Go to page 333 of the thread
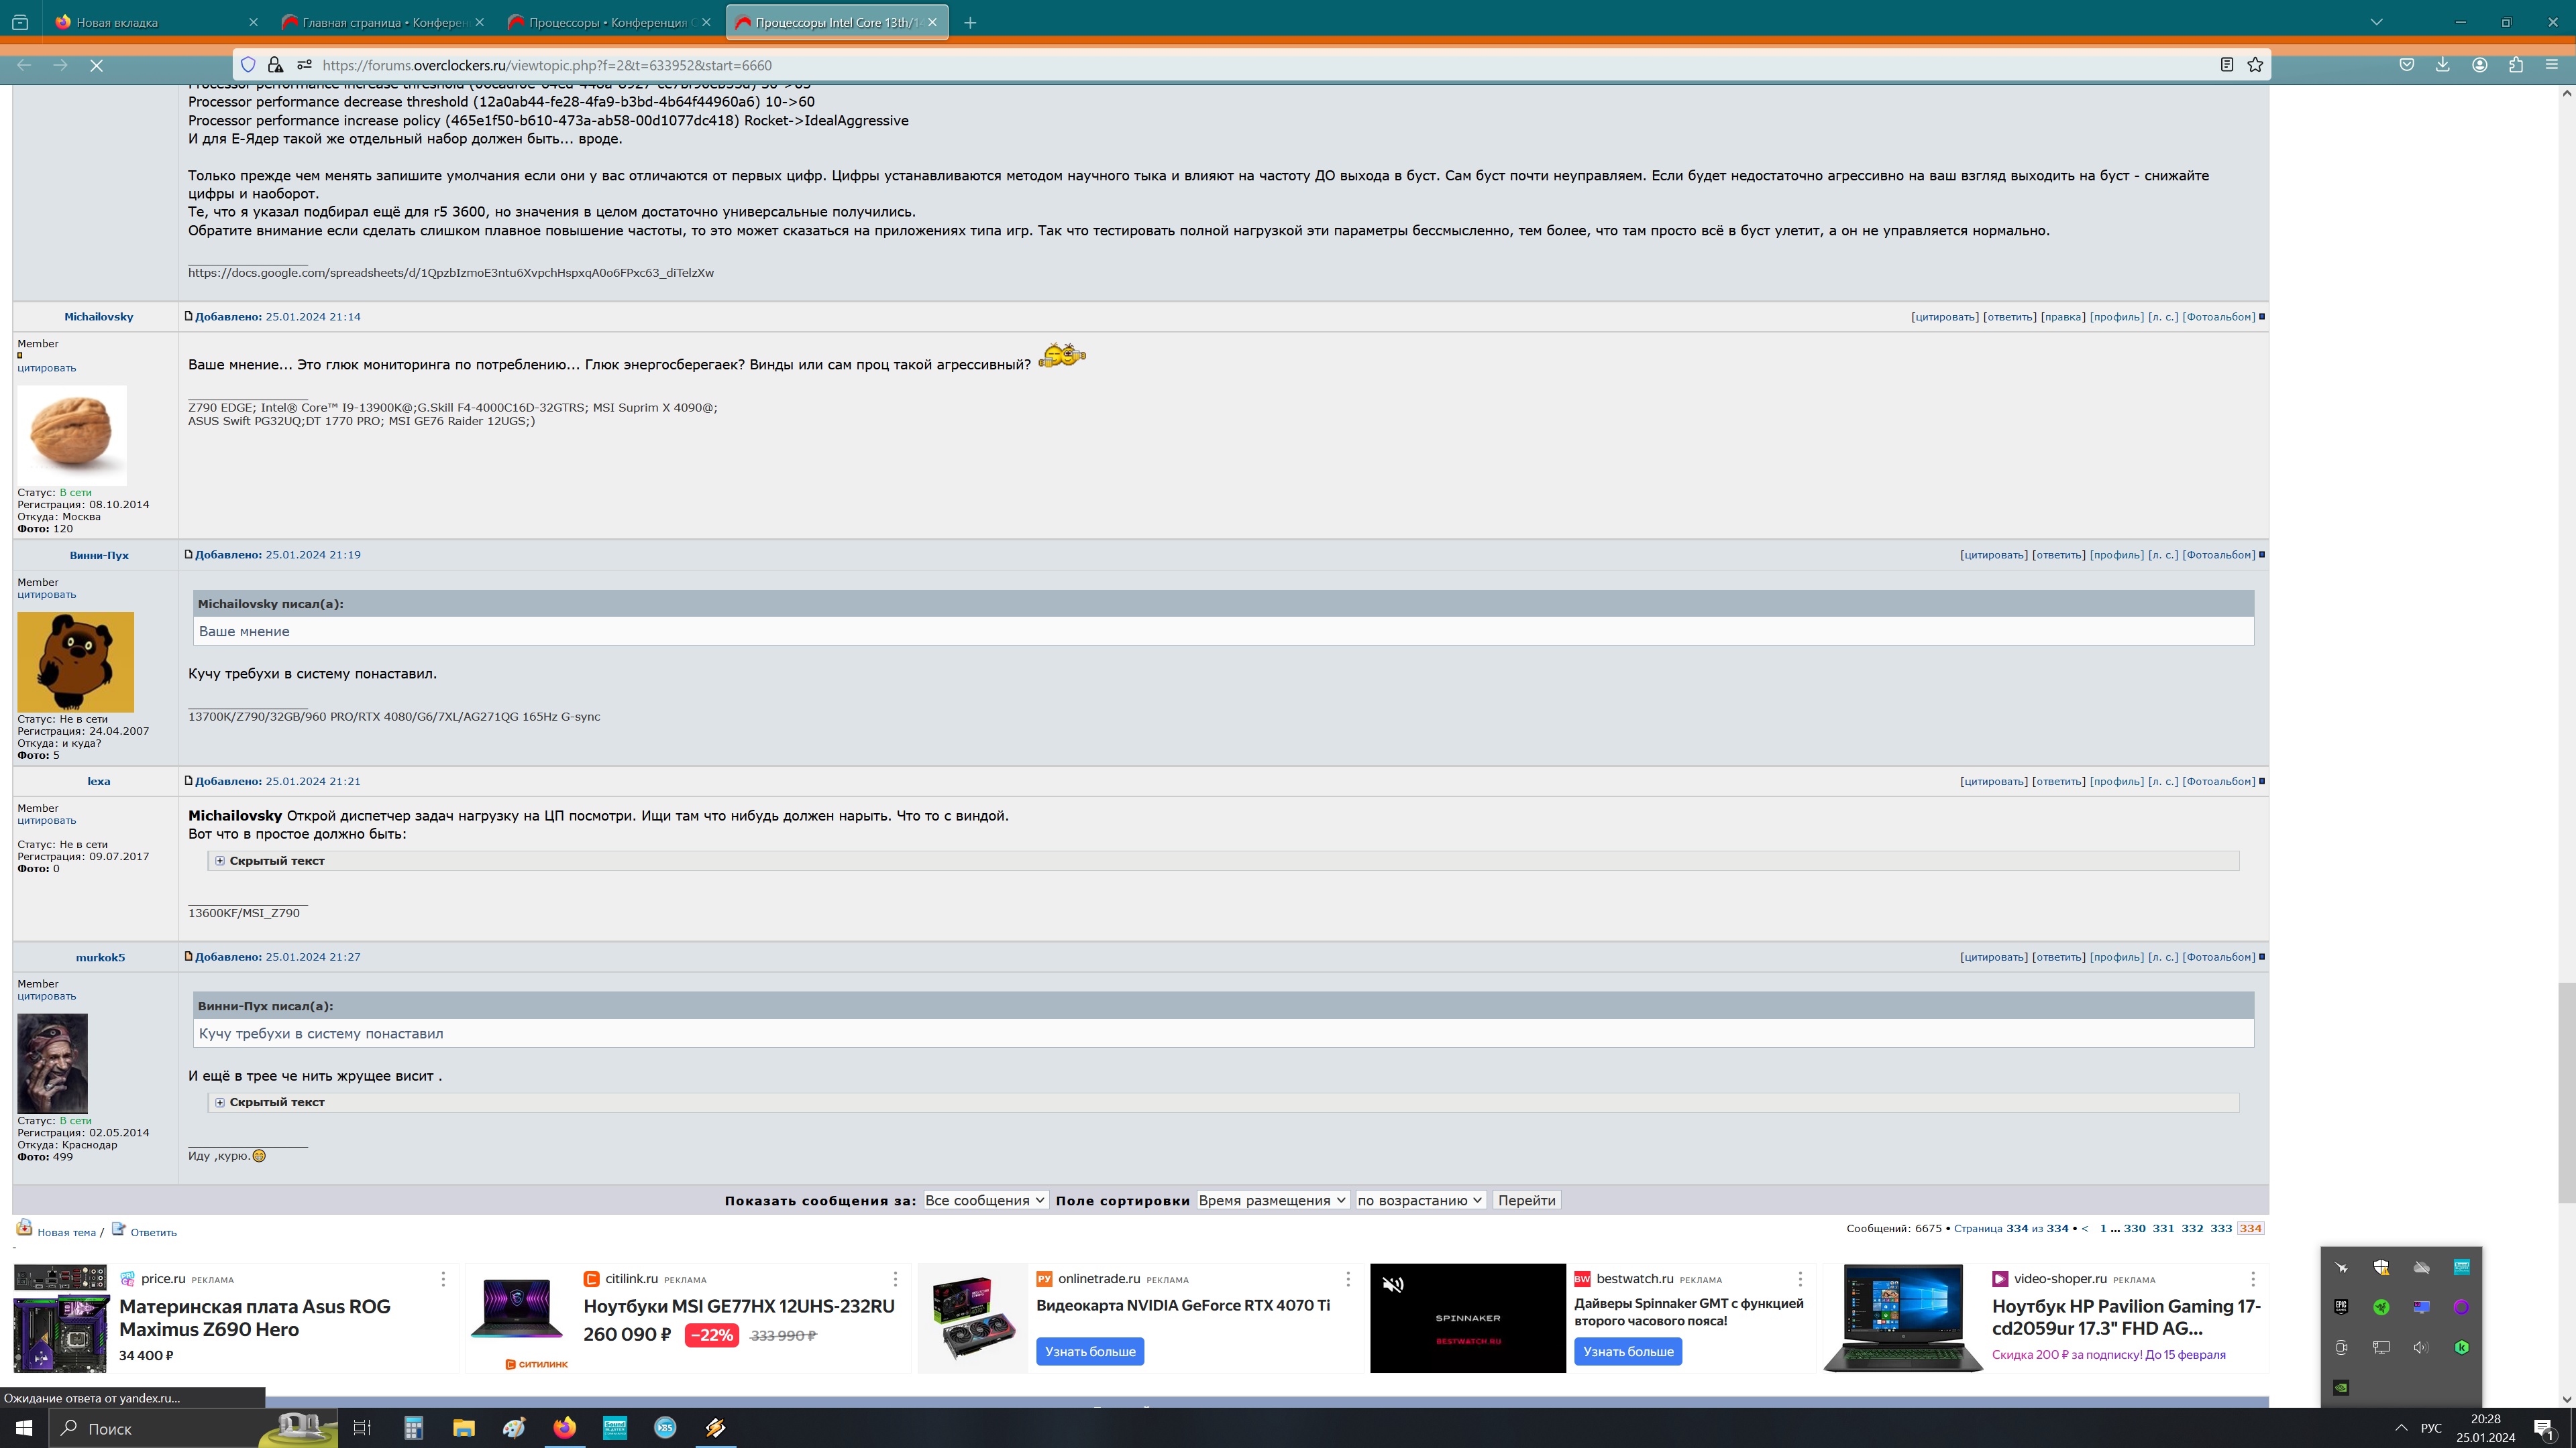Viewport: 2576px width, 1448px height. click(x=2220, y=1228)
